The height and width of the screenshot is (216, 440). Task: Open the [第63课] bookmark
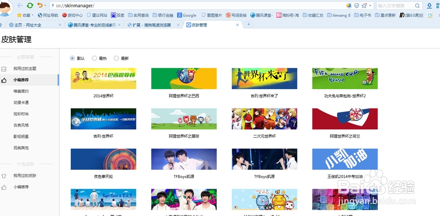point(412,15)
